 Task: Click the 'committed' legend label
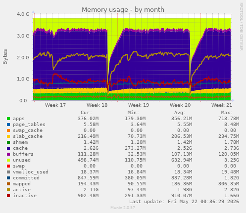tap(26, 178)
